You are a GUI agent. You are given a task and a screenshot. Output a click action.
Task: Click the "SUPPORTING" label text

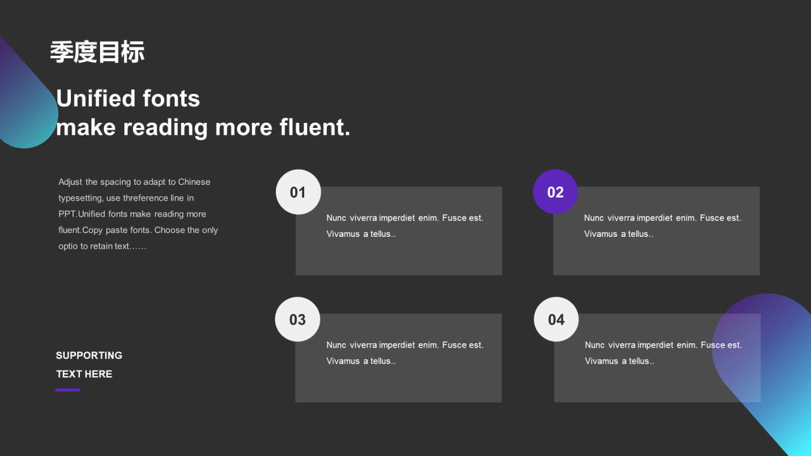(x=89, y=355)
